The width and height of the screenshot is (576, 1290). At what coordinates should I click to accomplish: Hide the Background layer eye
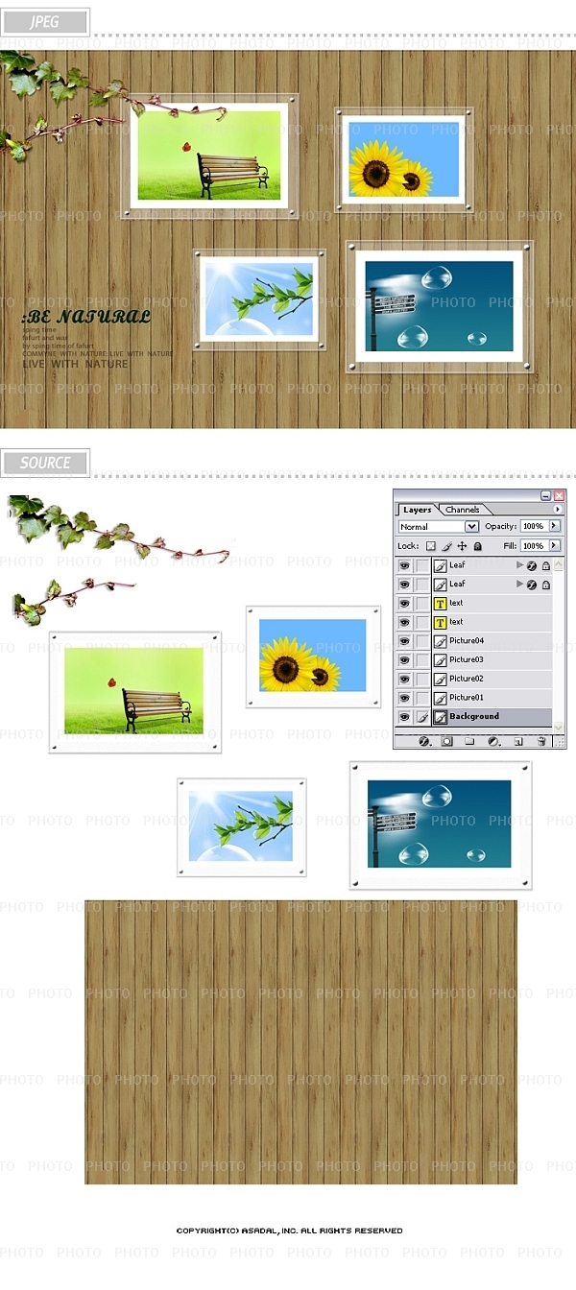click(x=404, y=717)
